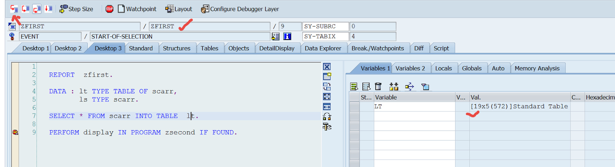The image size is (615, 167).
Task: Open the Memory Analysis tab
Action: (537, 68)
